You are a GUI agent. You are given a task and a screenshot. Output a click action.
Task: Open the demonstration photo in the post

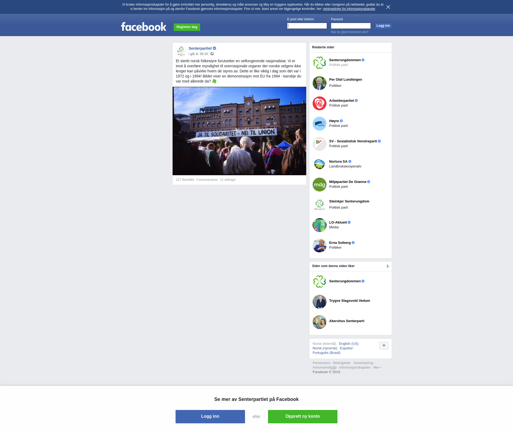coord(239,131)
